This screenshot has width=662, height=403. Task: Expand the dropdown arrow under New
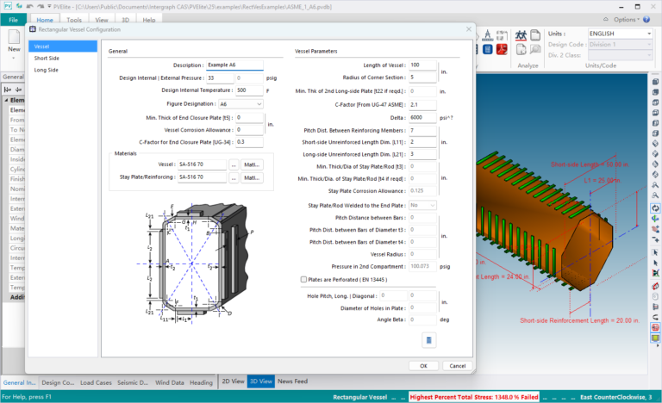(x=14, y=59)
